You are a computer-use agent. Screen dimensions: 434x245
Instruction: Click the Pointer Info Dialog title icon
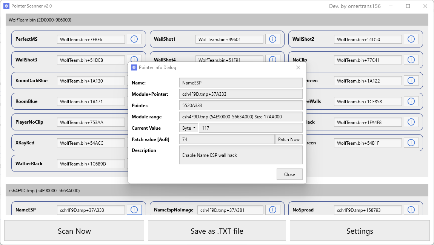tap(134, 67)
